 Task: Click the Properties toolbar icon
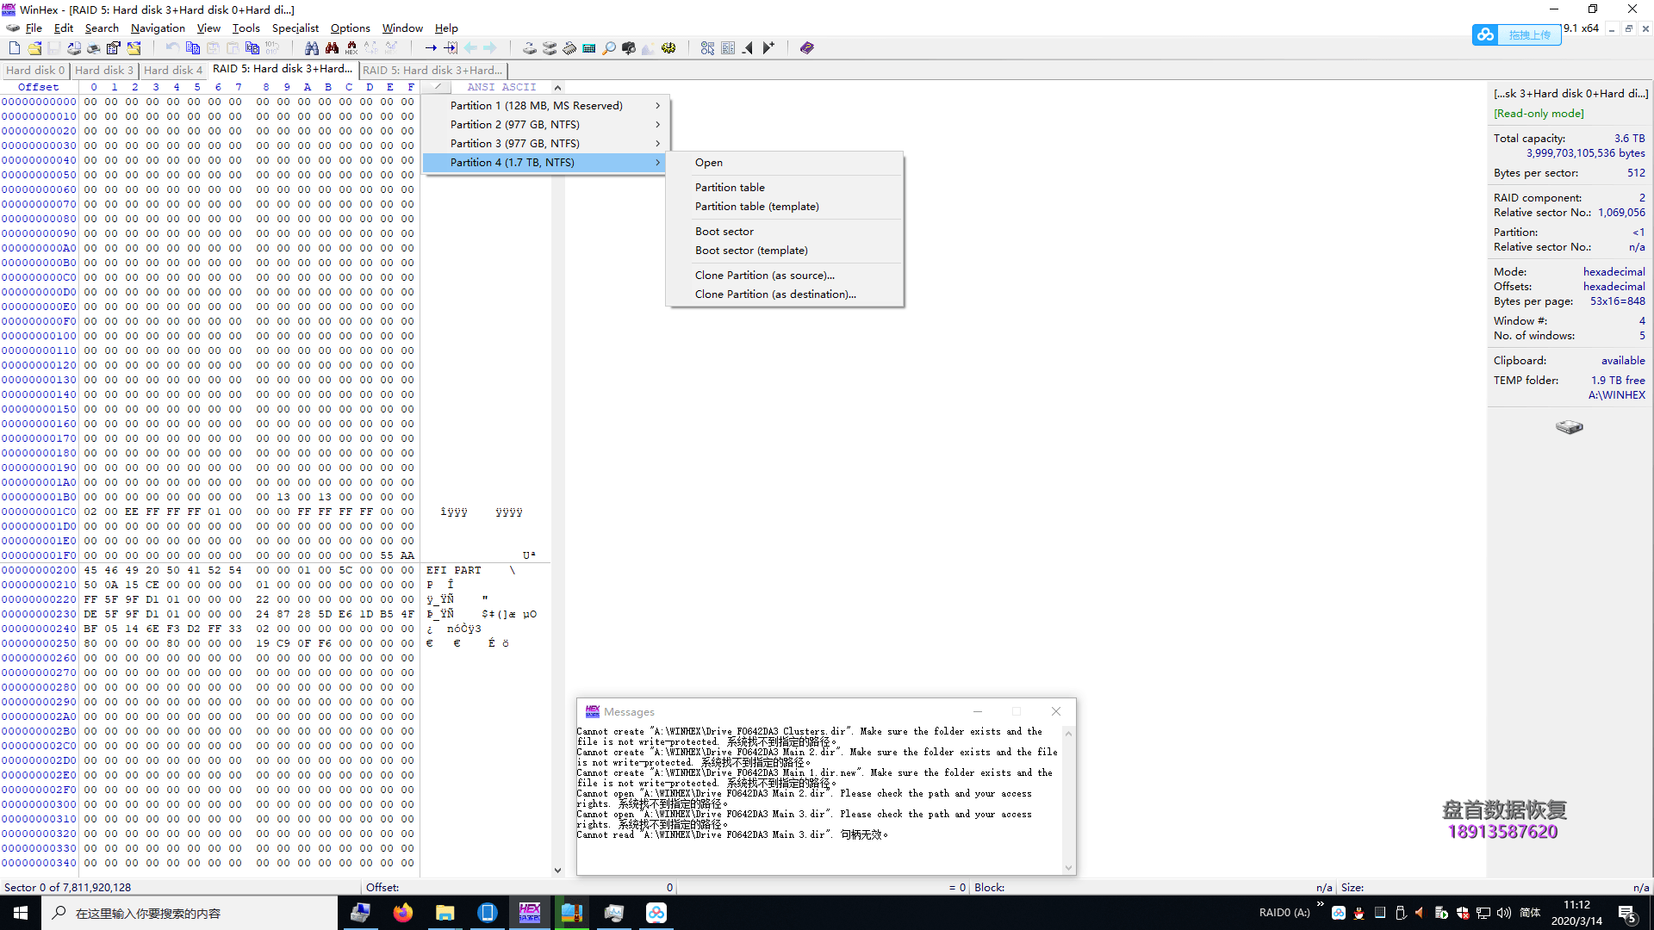(x=114, y=48)
